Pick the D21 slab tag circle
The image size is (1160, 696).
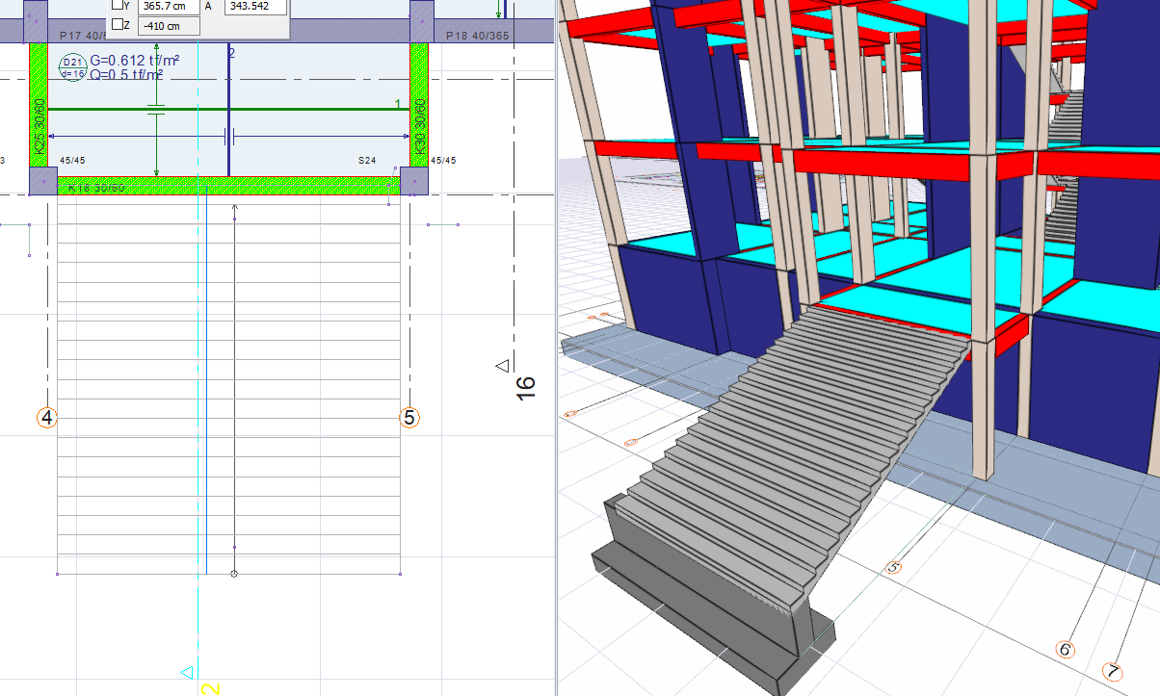tap(73, 67)
